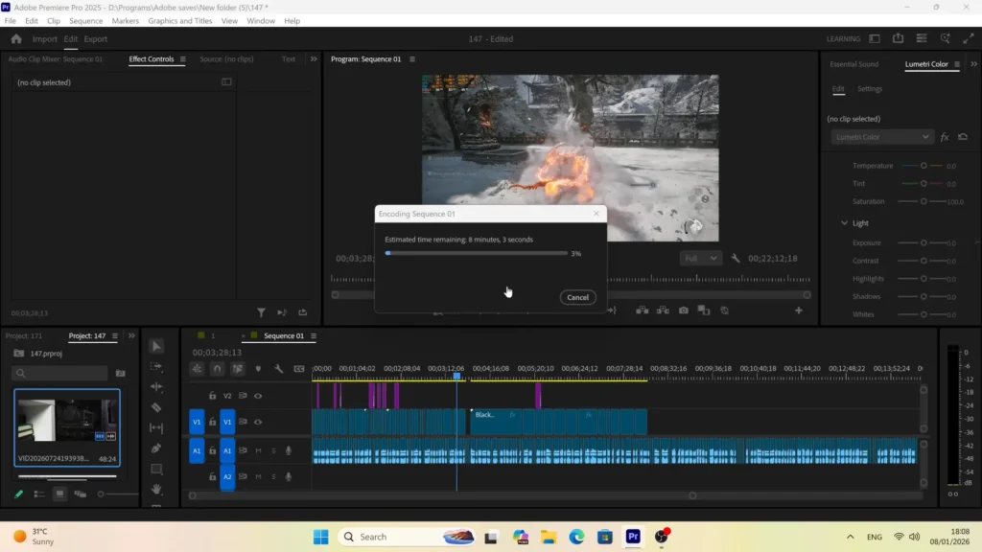Click the closed captions CC icon
The image size is (982, 552).
(x=299, y=369)
